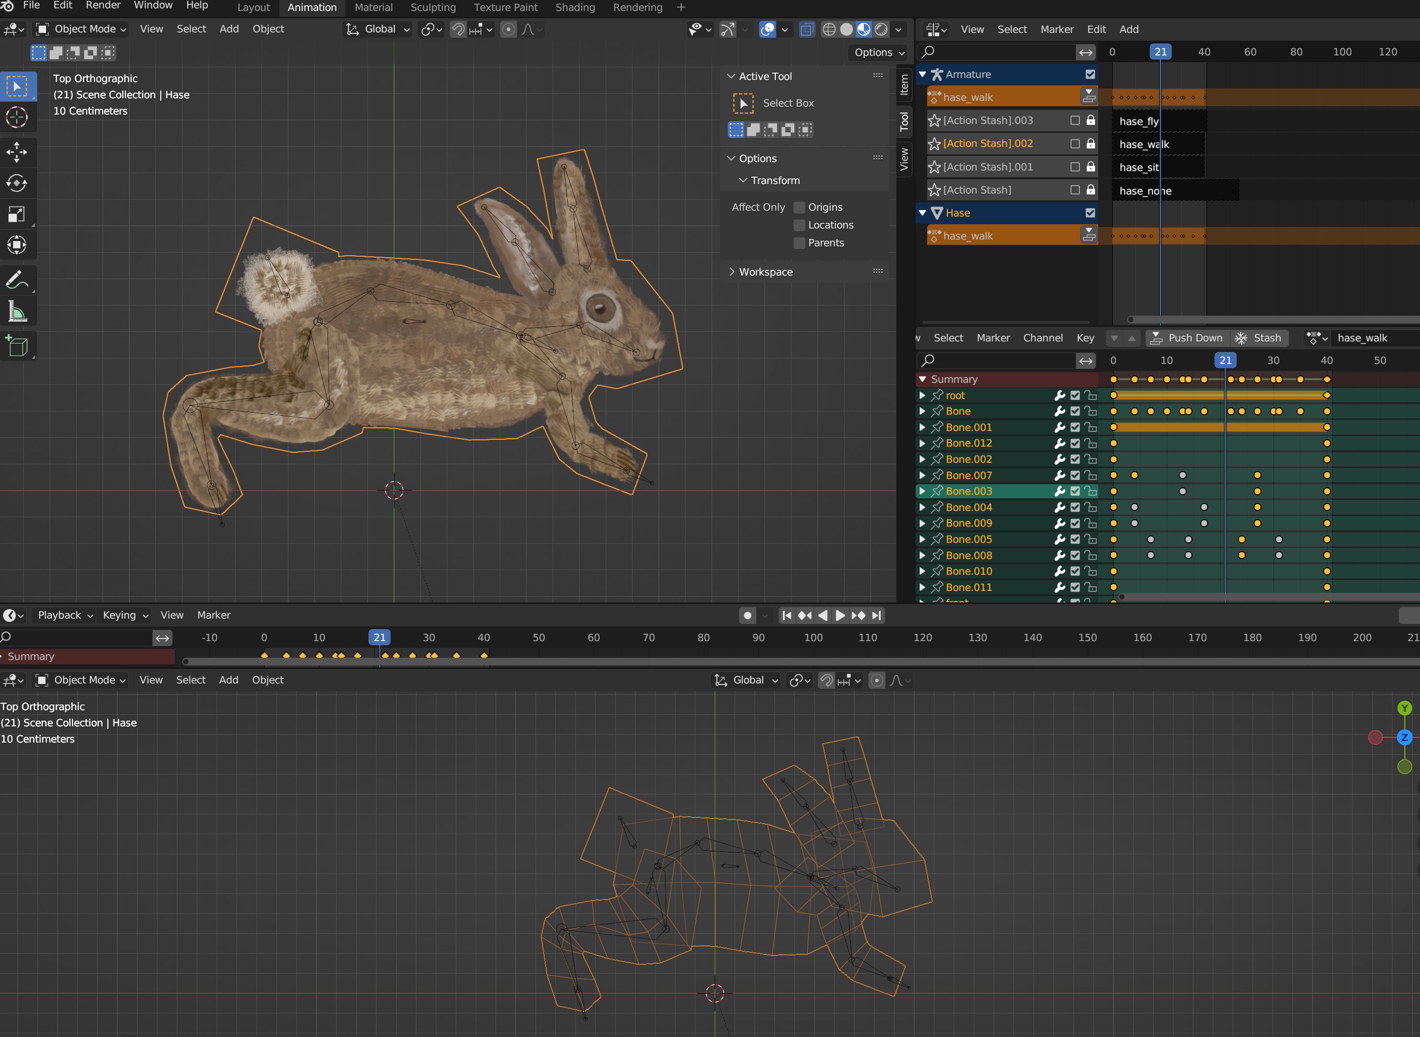Enable Affect Only Origins checkbox
This screenshot has width=1420, height=1037.
point(799,207)
